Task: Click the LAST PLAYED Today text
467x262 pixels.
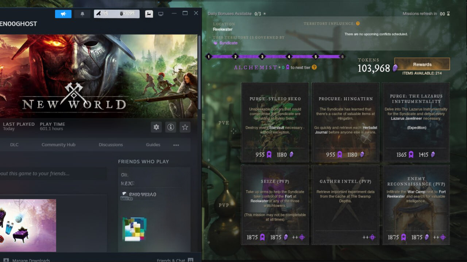Action: (x=19, y=126)
